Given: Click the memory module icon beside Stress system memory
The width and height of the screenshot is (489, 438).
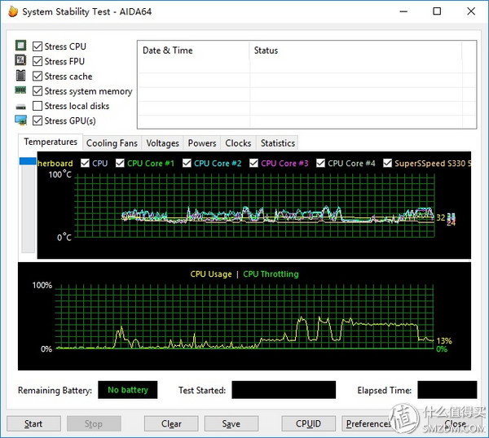Looking at the screenshot, I should (21, 90).
